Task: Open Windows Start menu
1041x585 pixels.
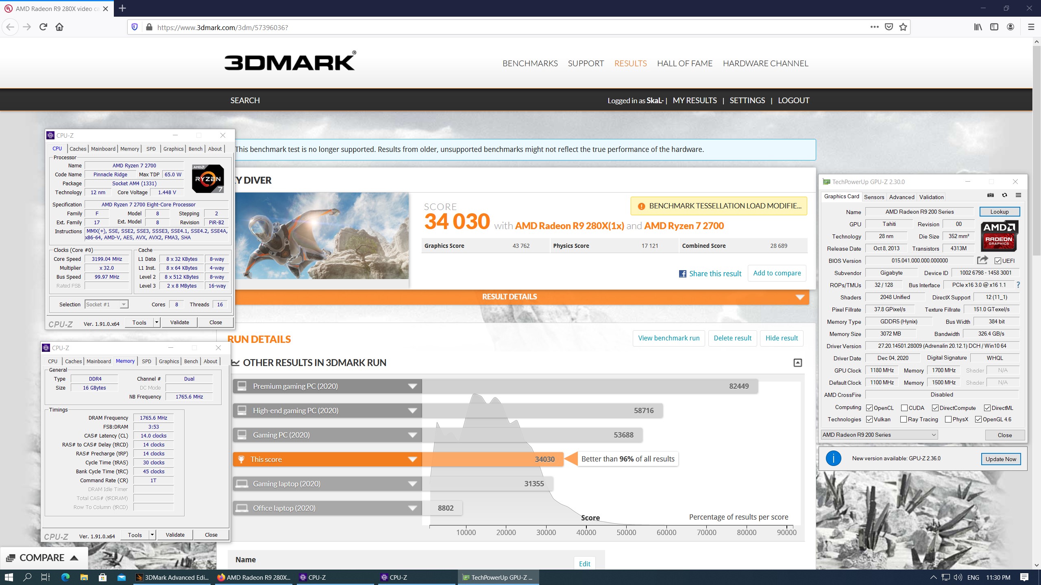Action: pyautogui.click(x=9, y=577)
